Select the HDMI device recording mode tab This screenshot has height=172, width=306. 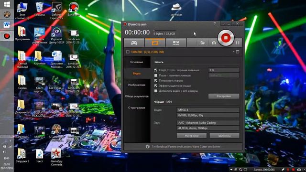(176, 43)
